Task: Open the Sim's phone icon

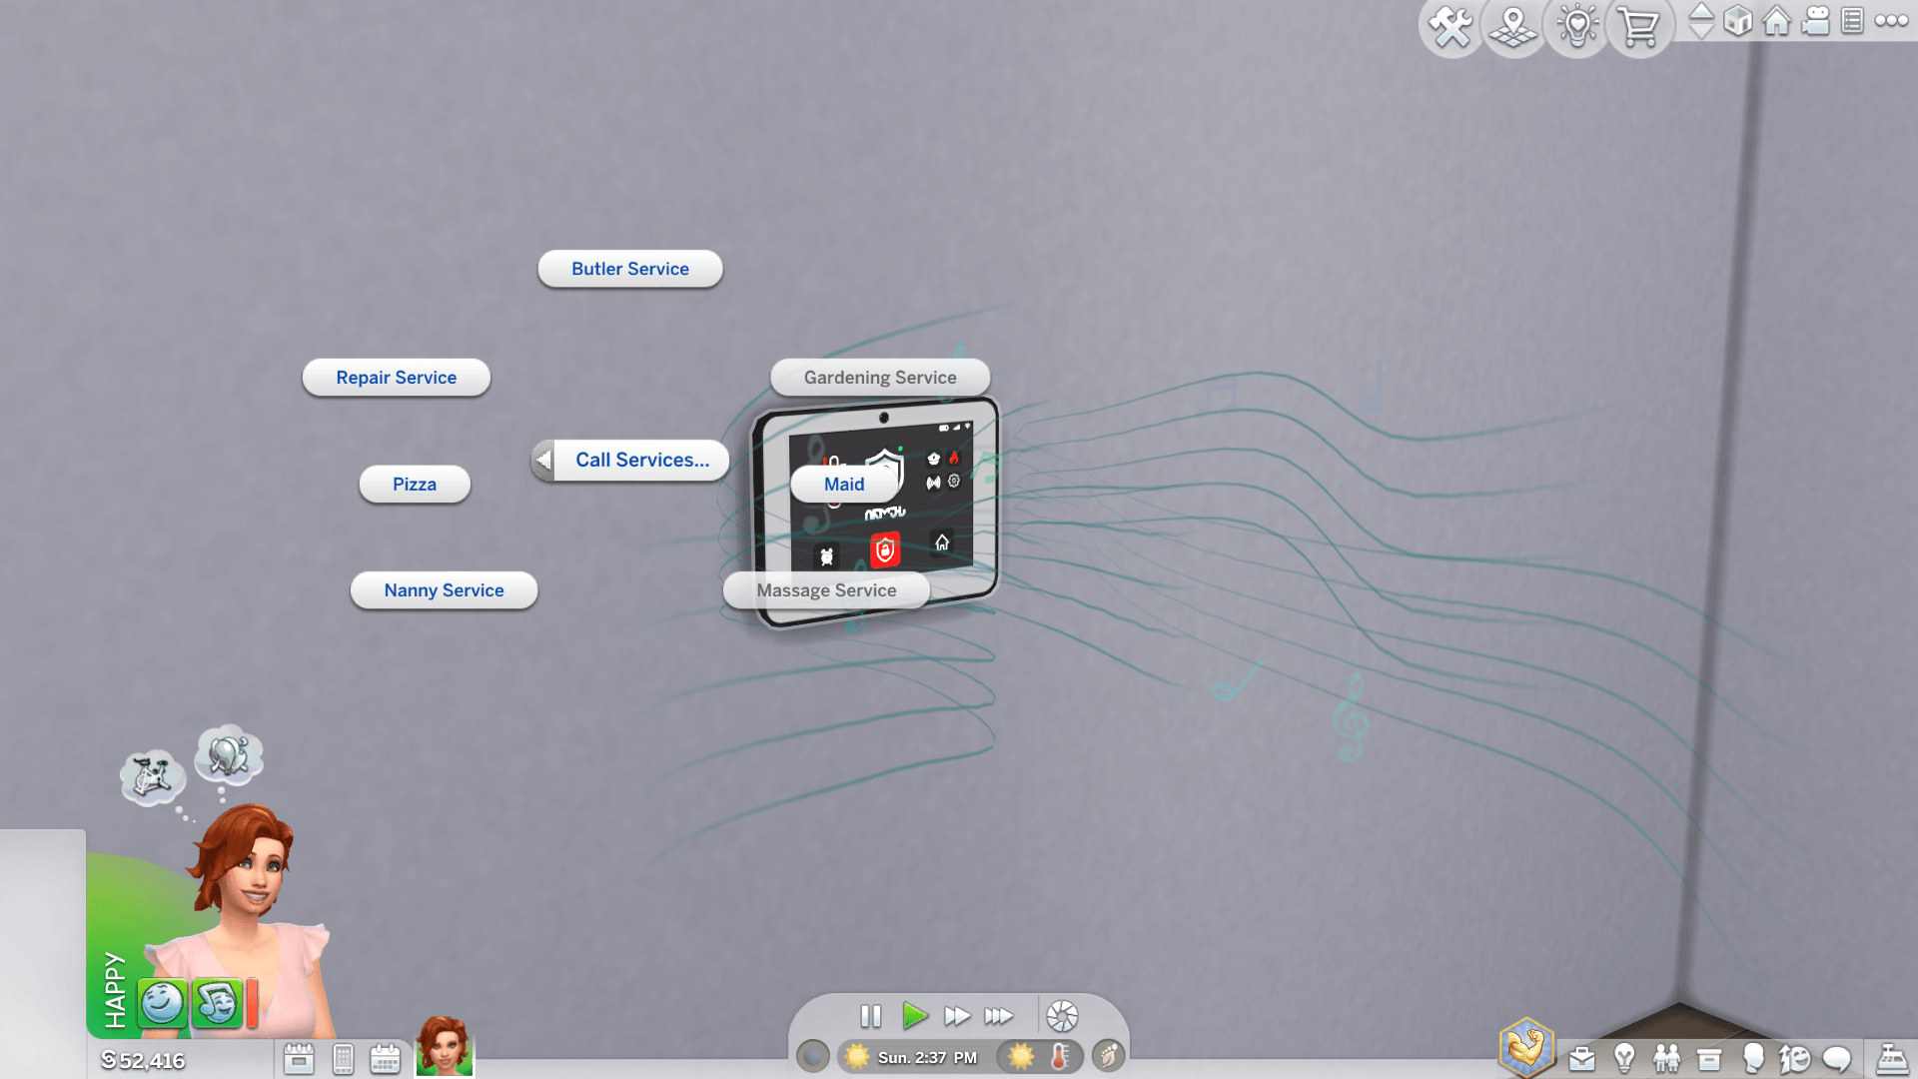Action: coord(343,1058)
